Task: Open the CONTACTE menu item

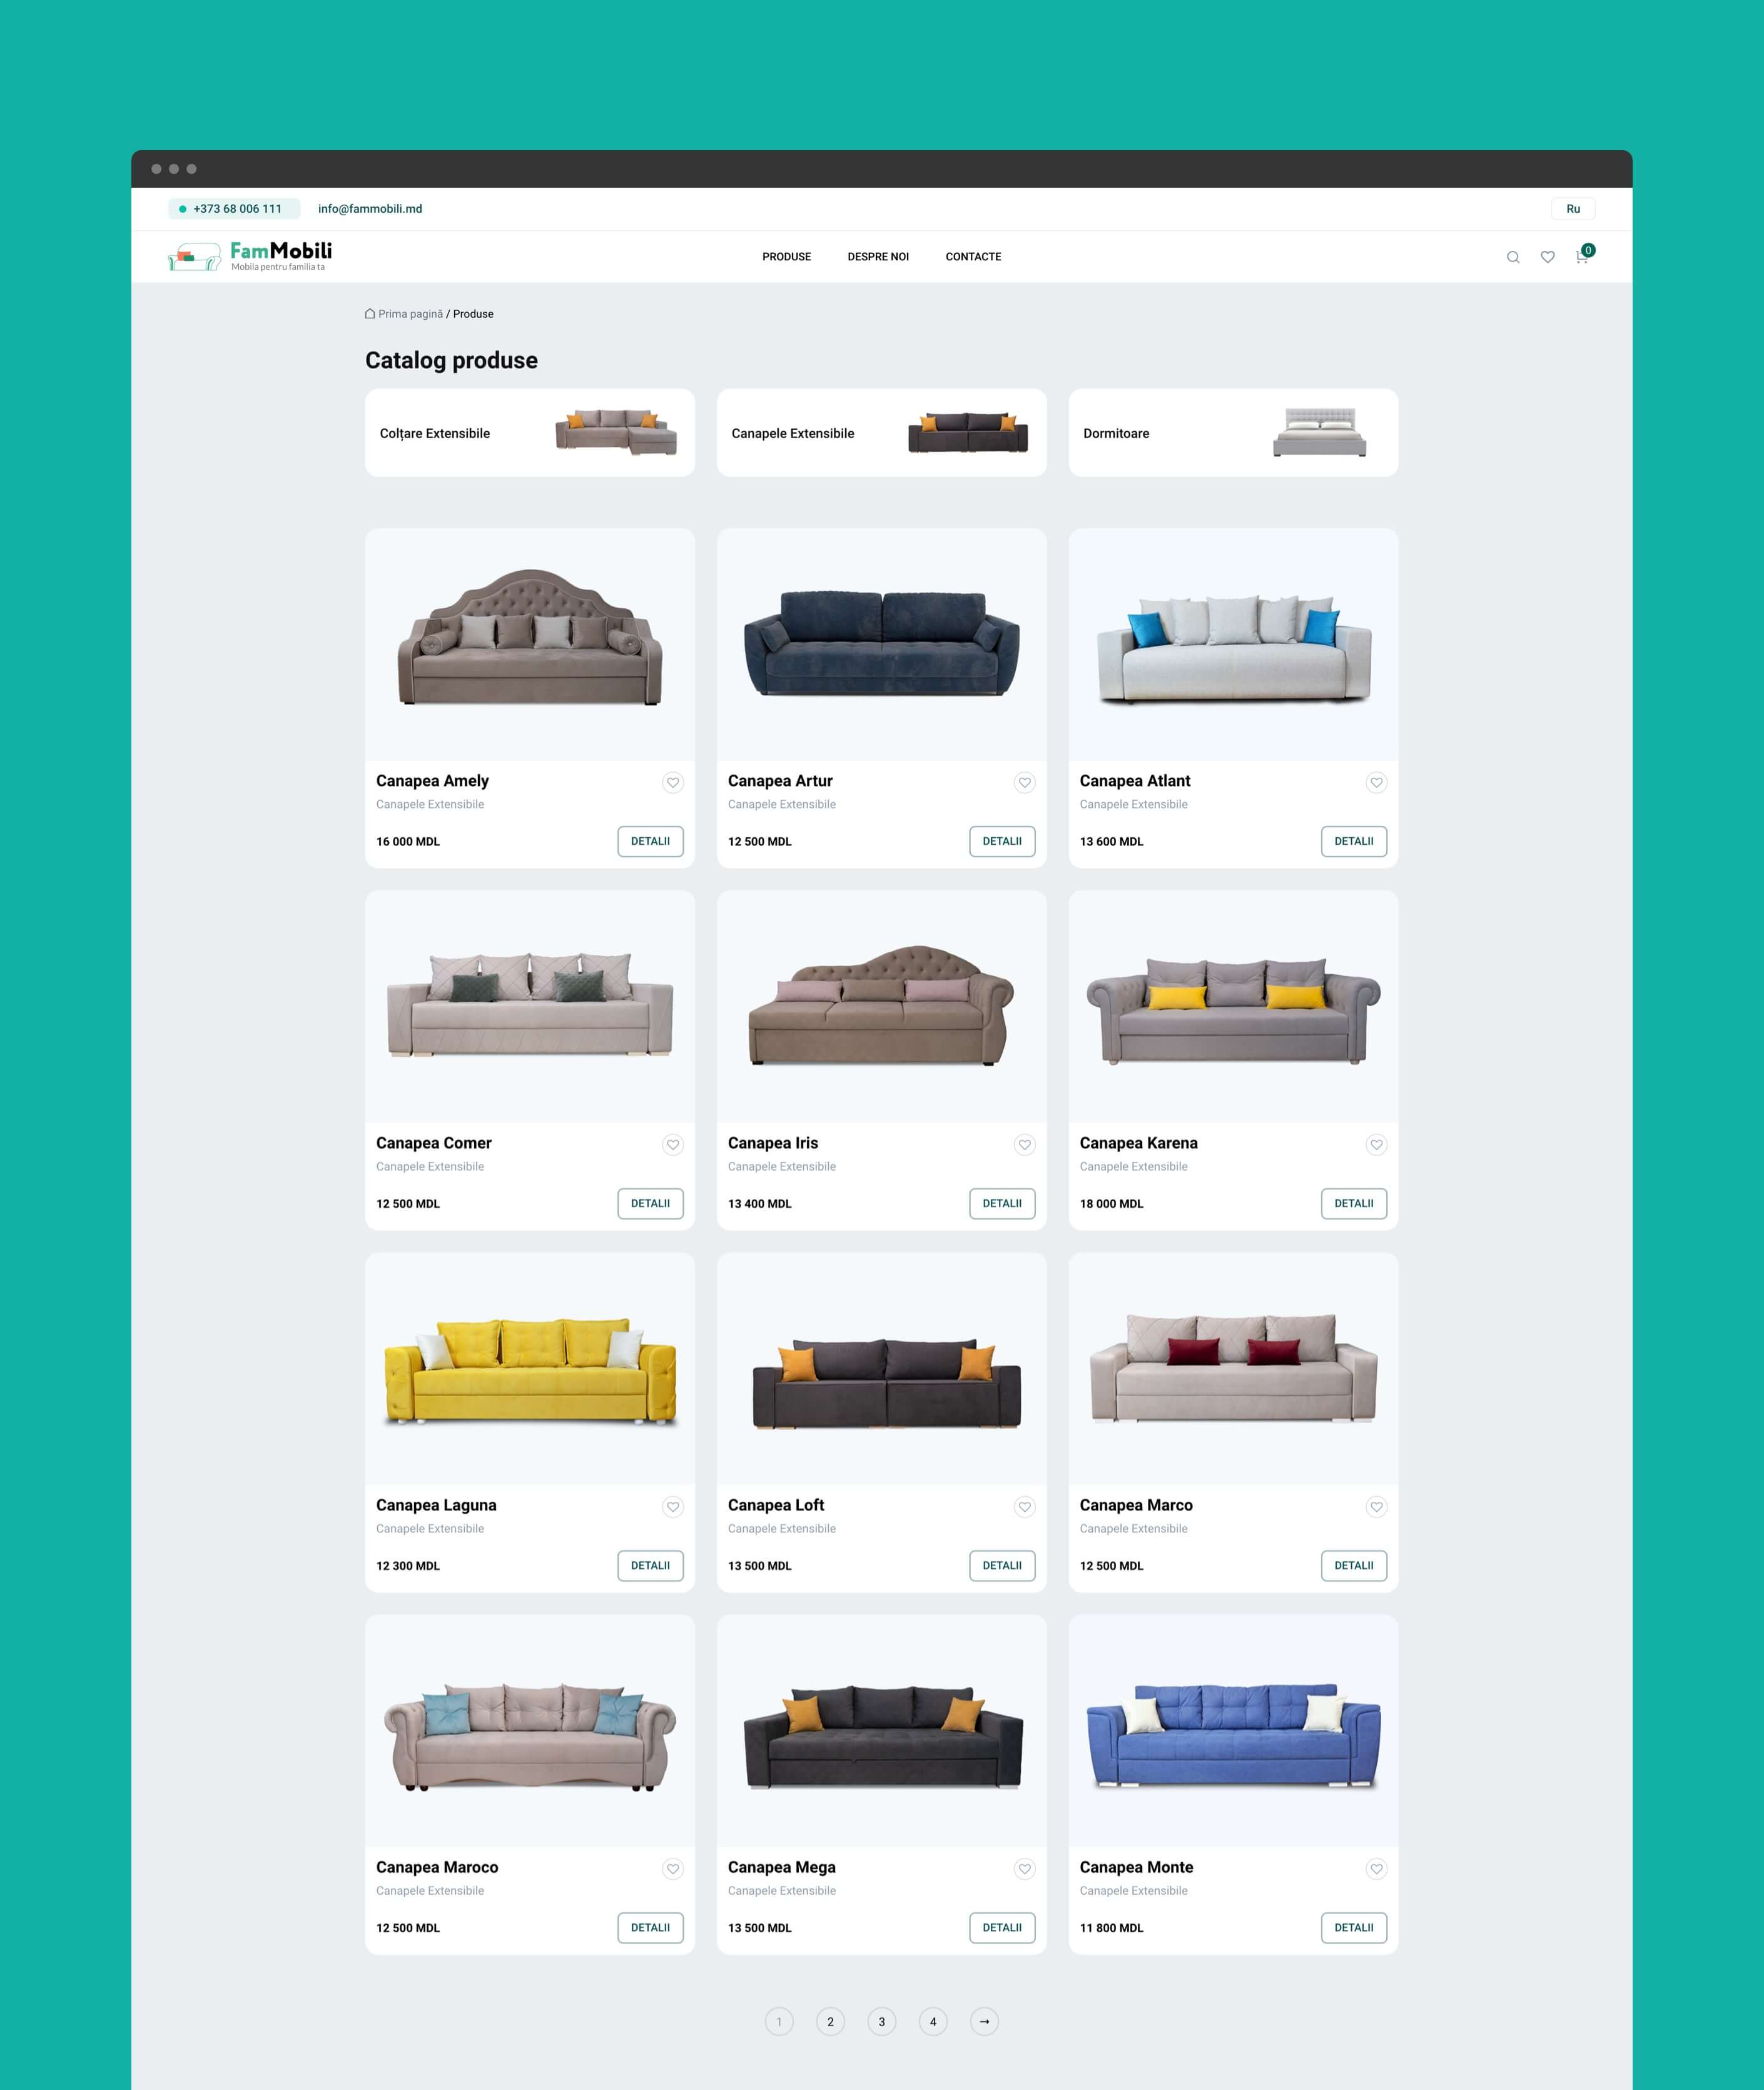Action: point(973,257)
